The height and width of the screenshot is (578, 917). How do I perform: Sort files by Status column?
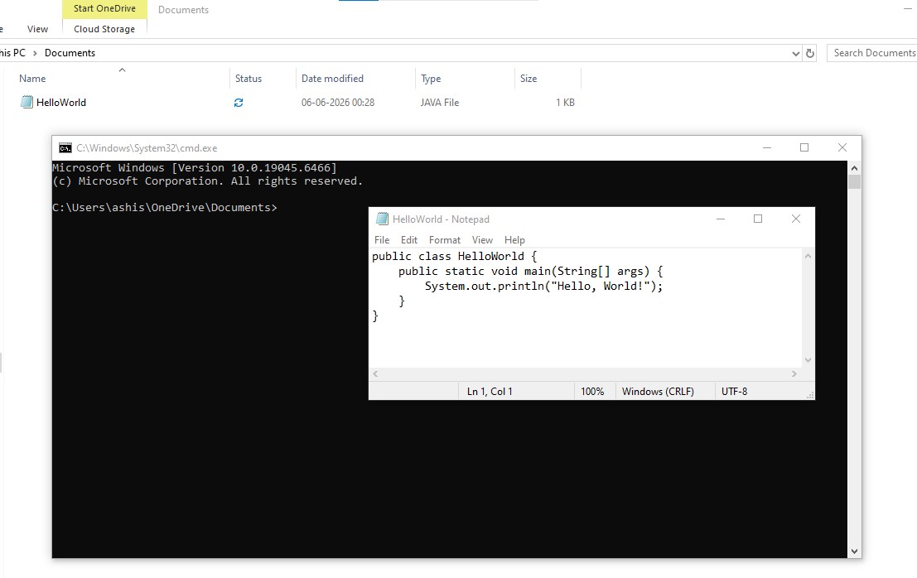point(249,79)
